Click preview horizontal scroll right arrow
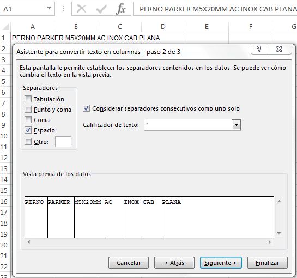297x278 pixels. pyautogui.click(x=269, y=242)
